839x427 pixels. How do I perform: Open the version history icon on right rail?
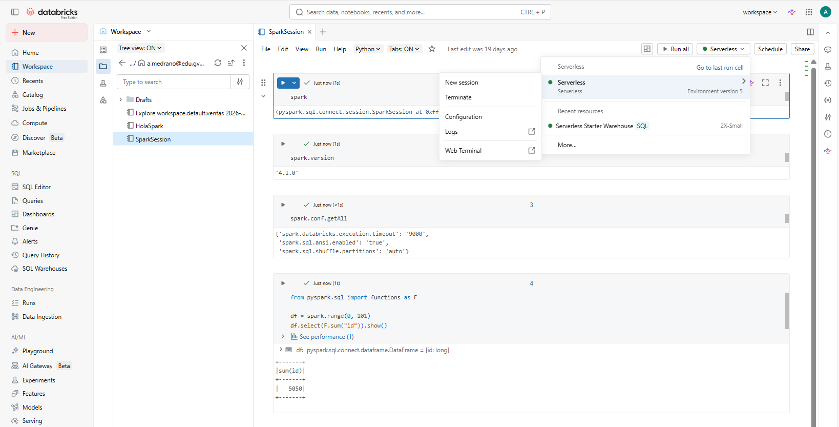[828, 83]
